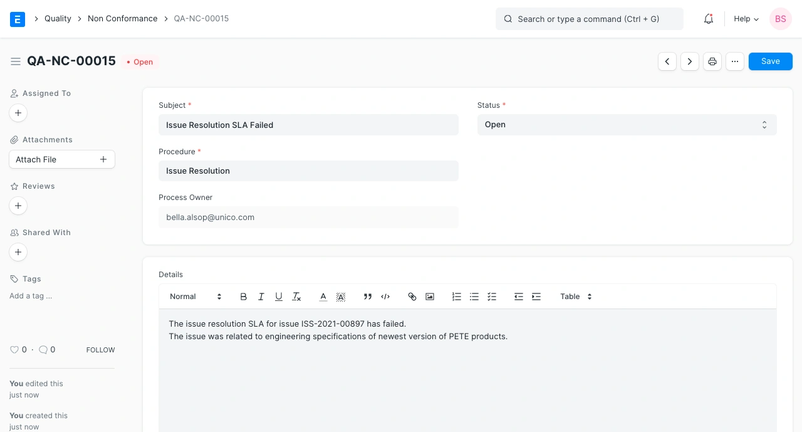Viewport: 802px width, 432px height.
Task: Toggle underline text formatting
Action: (279, 297)
